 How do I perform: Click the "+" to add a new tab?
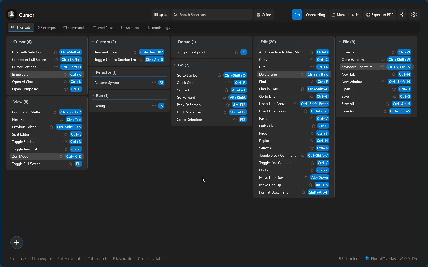pos(180,27)
